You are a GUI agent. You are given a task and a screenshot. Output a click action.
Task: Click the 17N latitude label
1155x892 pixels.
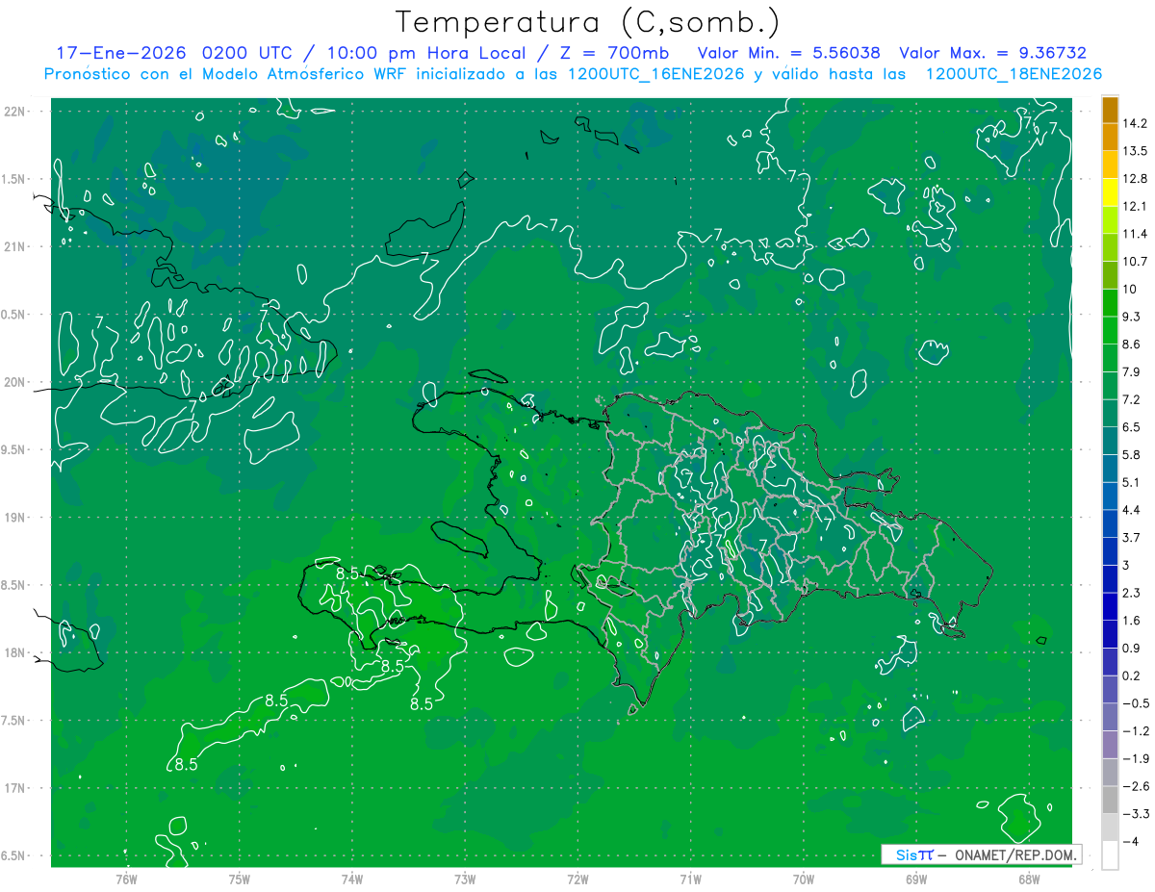point(14,788)
